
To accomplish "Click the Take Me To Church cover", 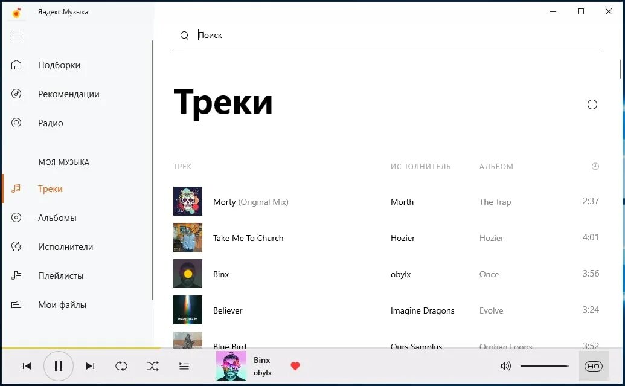I will (x=188, y=237).
